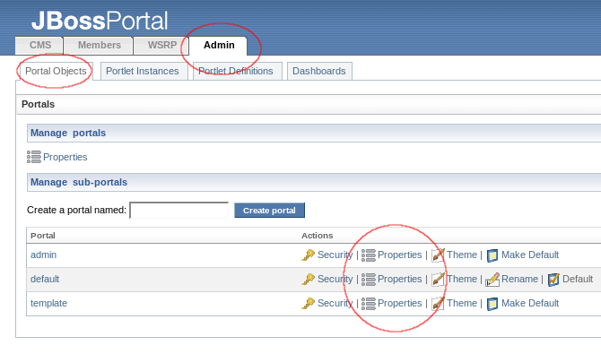Open the Members tab
Viewport: 601px width, 354px height.
pos(99,46)
